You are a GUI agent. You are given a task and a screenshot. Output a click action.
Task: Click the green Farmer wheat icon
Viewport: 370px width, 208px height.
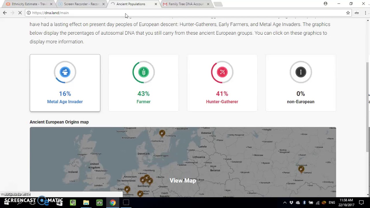tap(143, 72)
